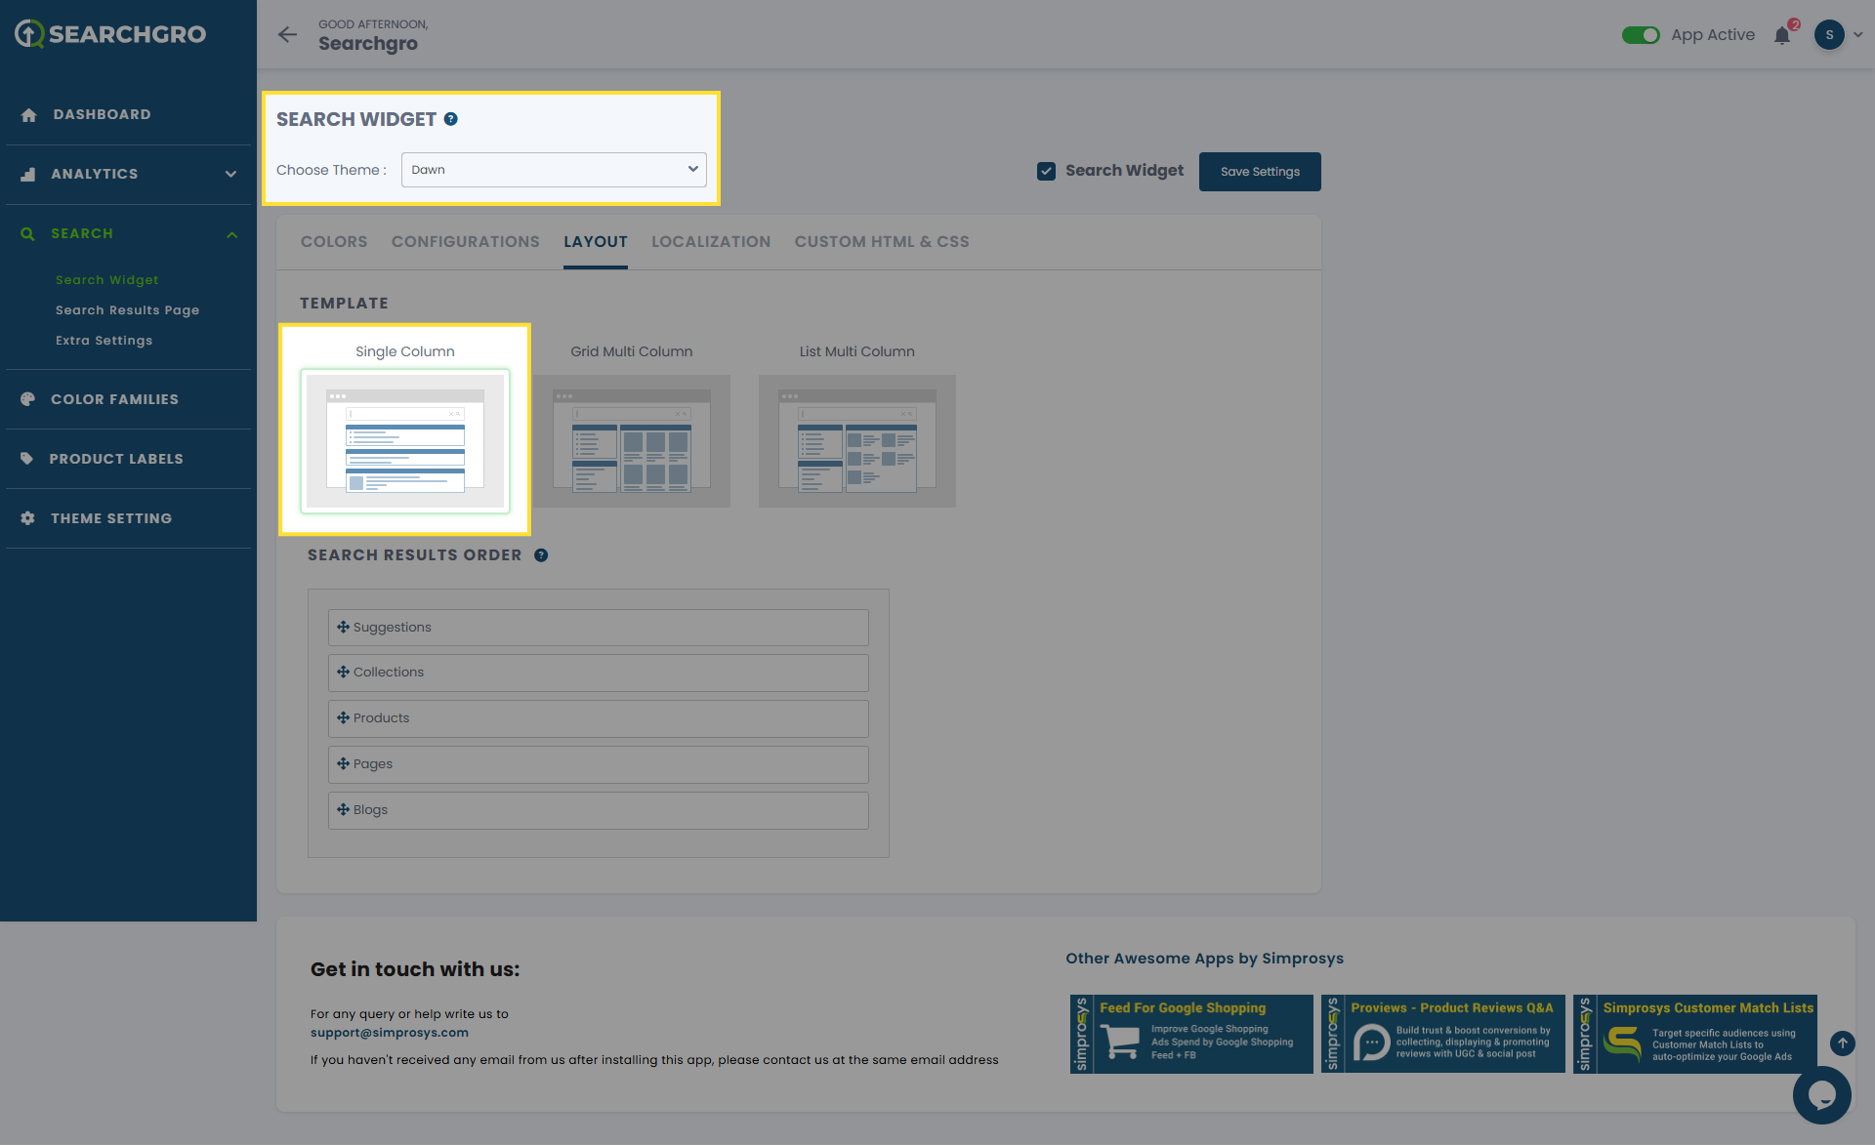Click the Save Settings button

pos(1259,172)
